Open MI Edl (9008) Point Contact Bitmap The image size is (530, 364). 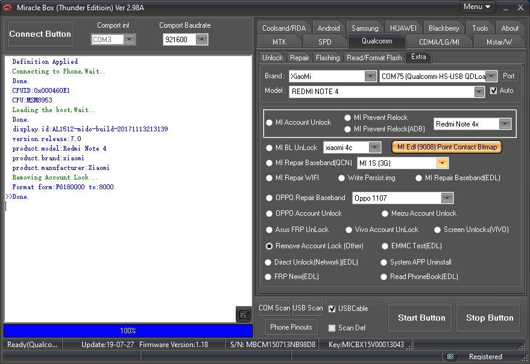[x=447, y=147]
